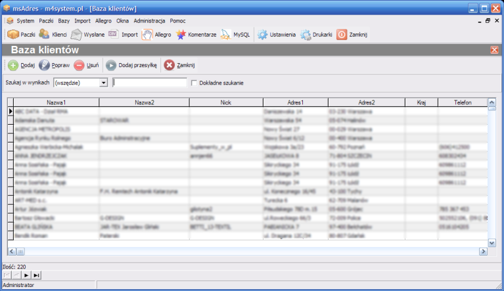Click Dodaj przesyłkę play icon

[111, 65]
